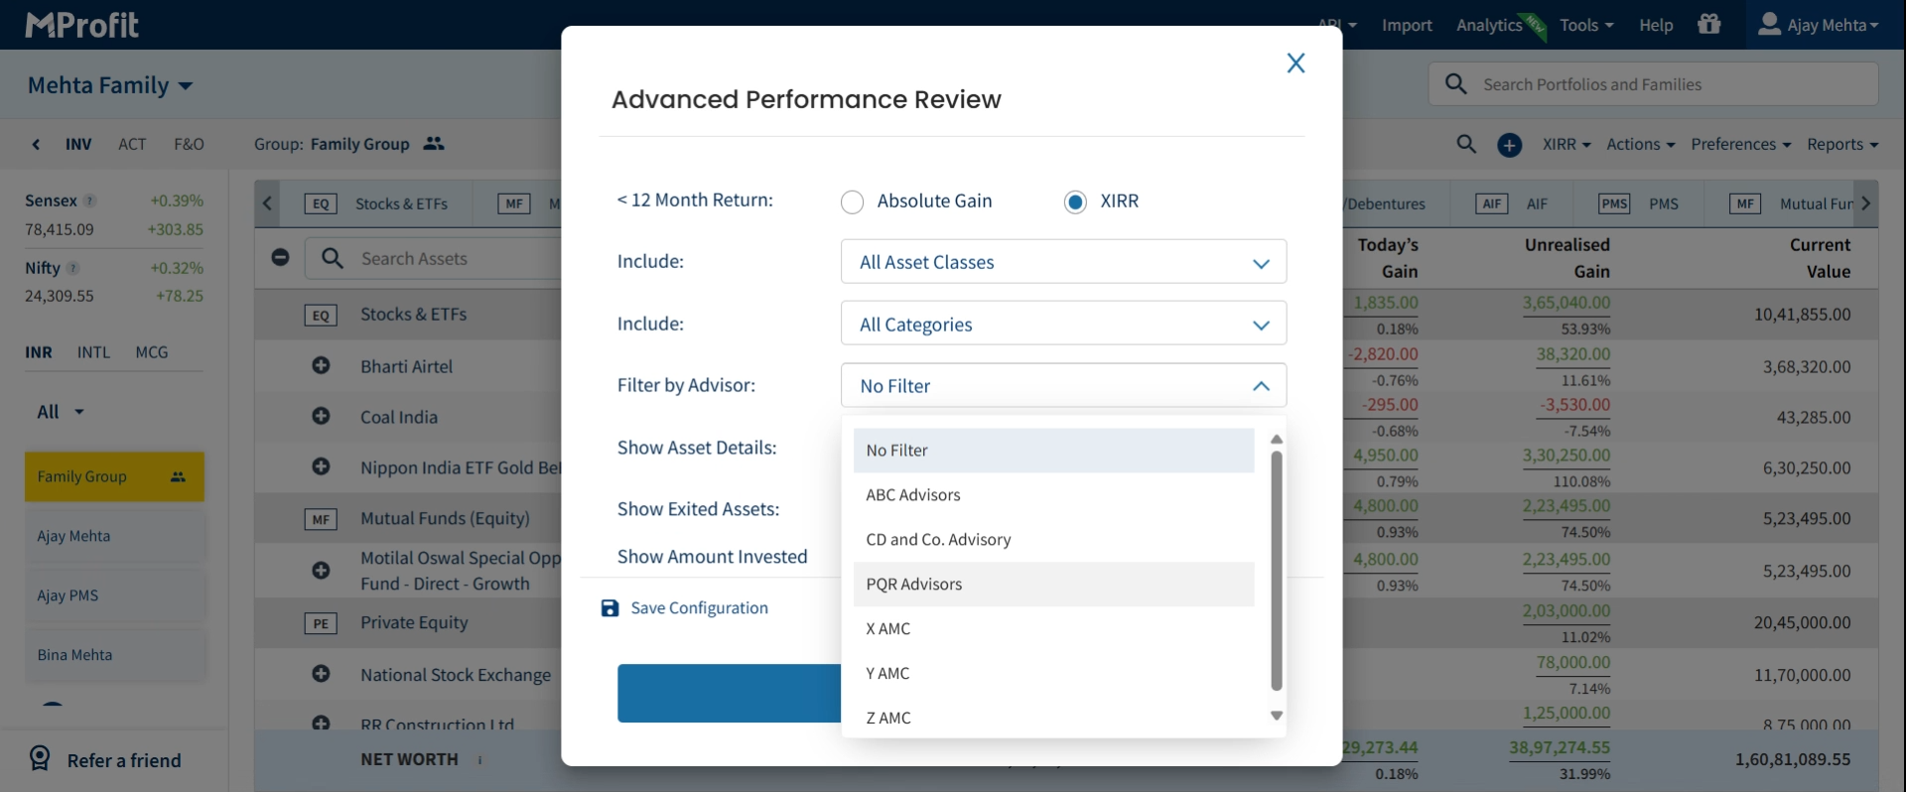This screenshot has width=1906, height=792.
Task: Collapse the Filter by Advisor dropdown
Action: 1261,386
